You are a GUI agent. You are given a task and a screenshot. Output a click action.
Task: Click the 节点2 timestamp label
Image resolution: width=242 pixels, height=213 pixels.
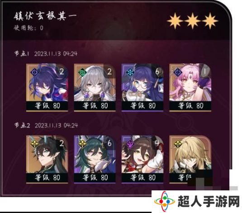tap(46, 125)
